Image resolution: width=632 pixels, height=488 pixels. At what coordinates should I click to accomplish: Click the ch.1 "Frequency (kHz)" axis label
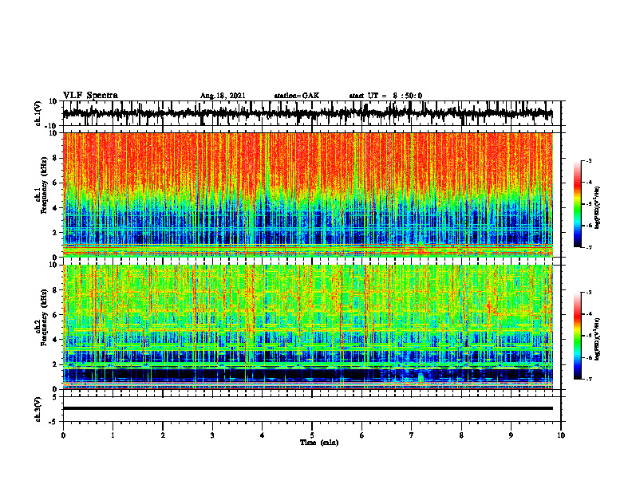pyautogui.click(x=44, y=185)
